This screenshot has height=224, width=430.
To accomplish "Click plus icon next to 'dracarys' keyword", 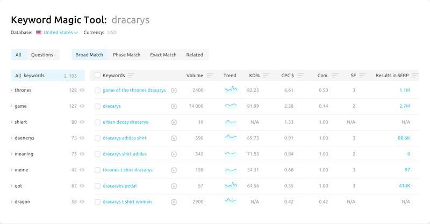I will (x=174, y=107).
